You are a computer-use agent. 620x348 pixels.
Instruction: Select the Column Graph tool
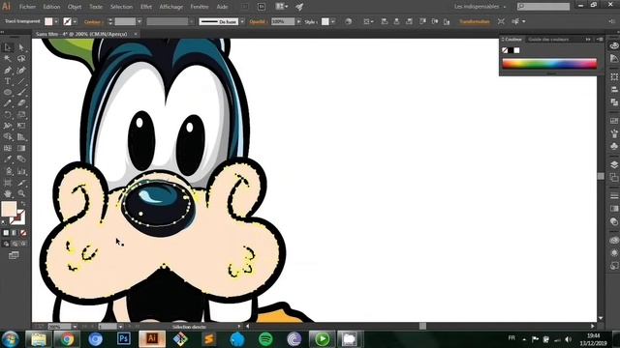pyautogui.click(x=21, y=170)
